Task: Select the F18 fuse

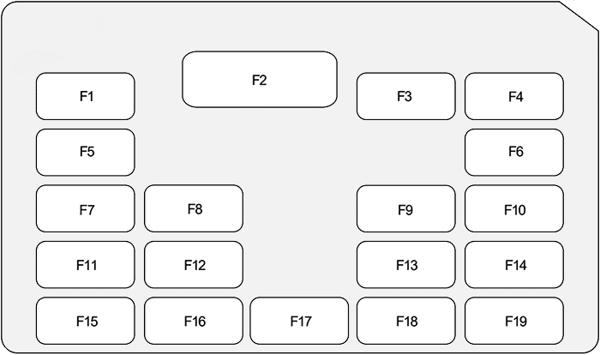Action: [x=405, y=321]
